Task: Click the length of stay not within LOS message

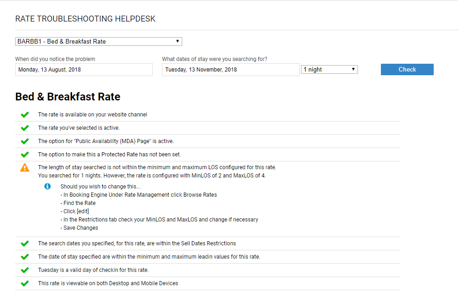Action: pyautogui.click(x=157, y=167)
